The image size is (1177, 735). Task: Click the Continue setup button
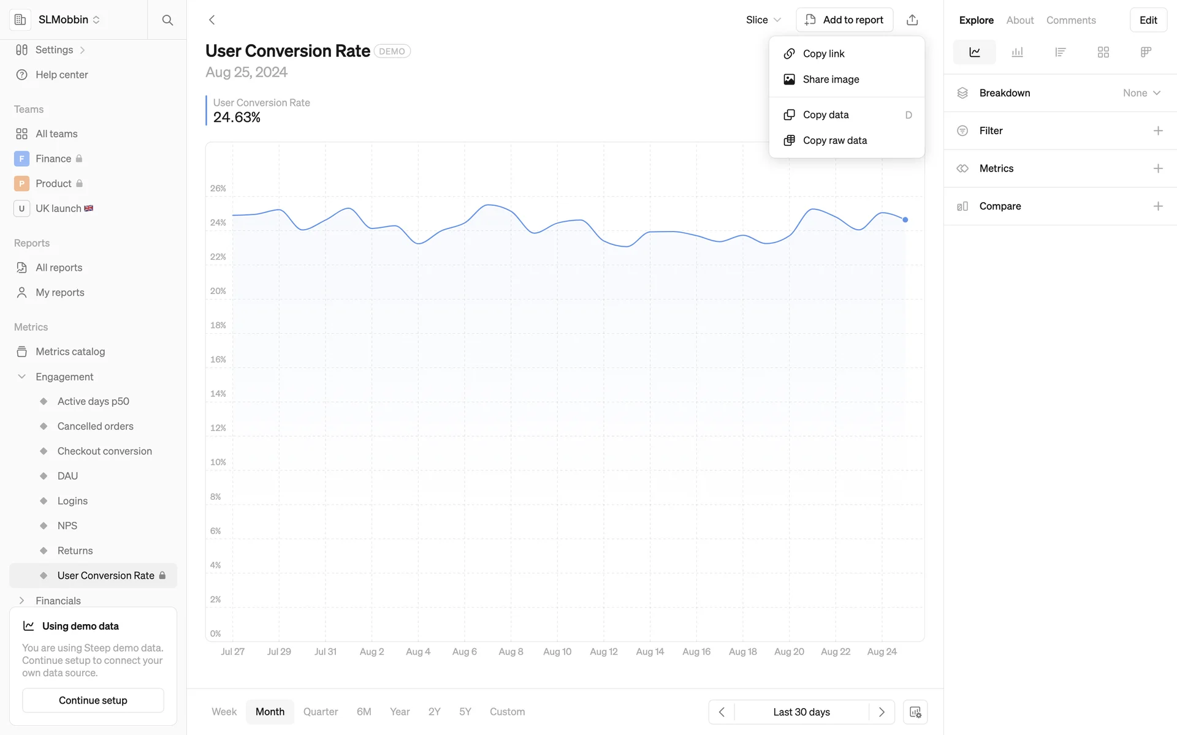tap(93, 700)
